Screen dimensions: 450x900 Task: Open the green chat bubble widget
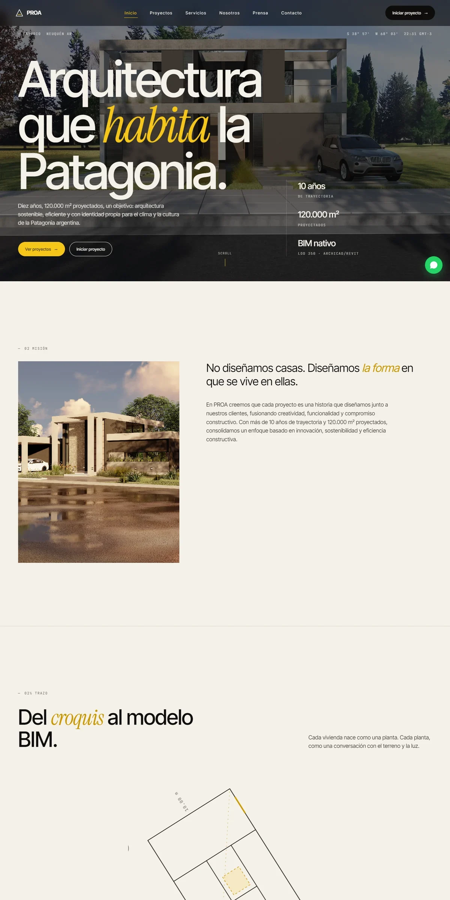coord(433,265)
